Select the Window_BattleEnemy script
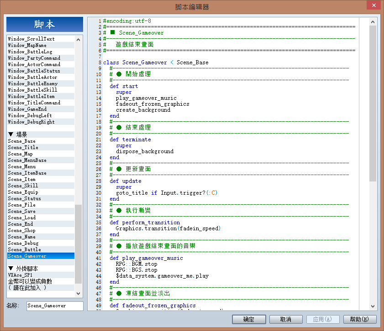This screenshot has width=384, height=331. [41, 83]
